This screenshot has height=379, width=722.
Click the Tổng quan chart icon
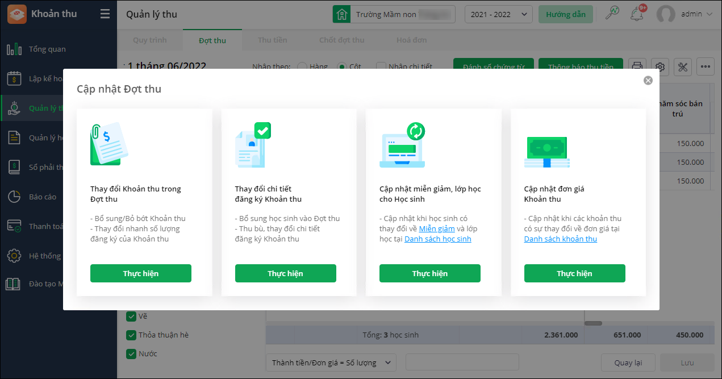[14, 49]
